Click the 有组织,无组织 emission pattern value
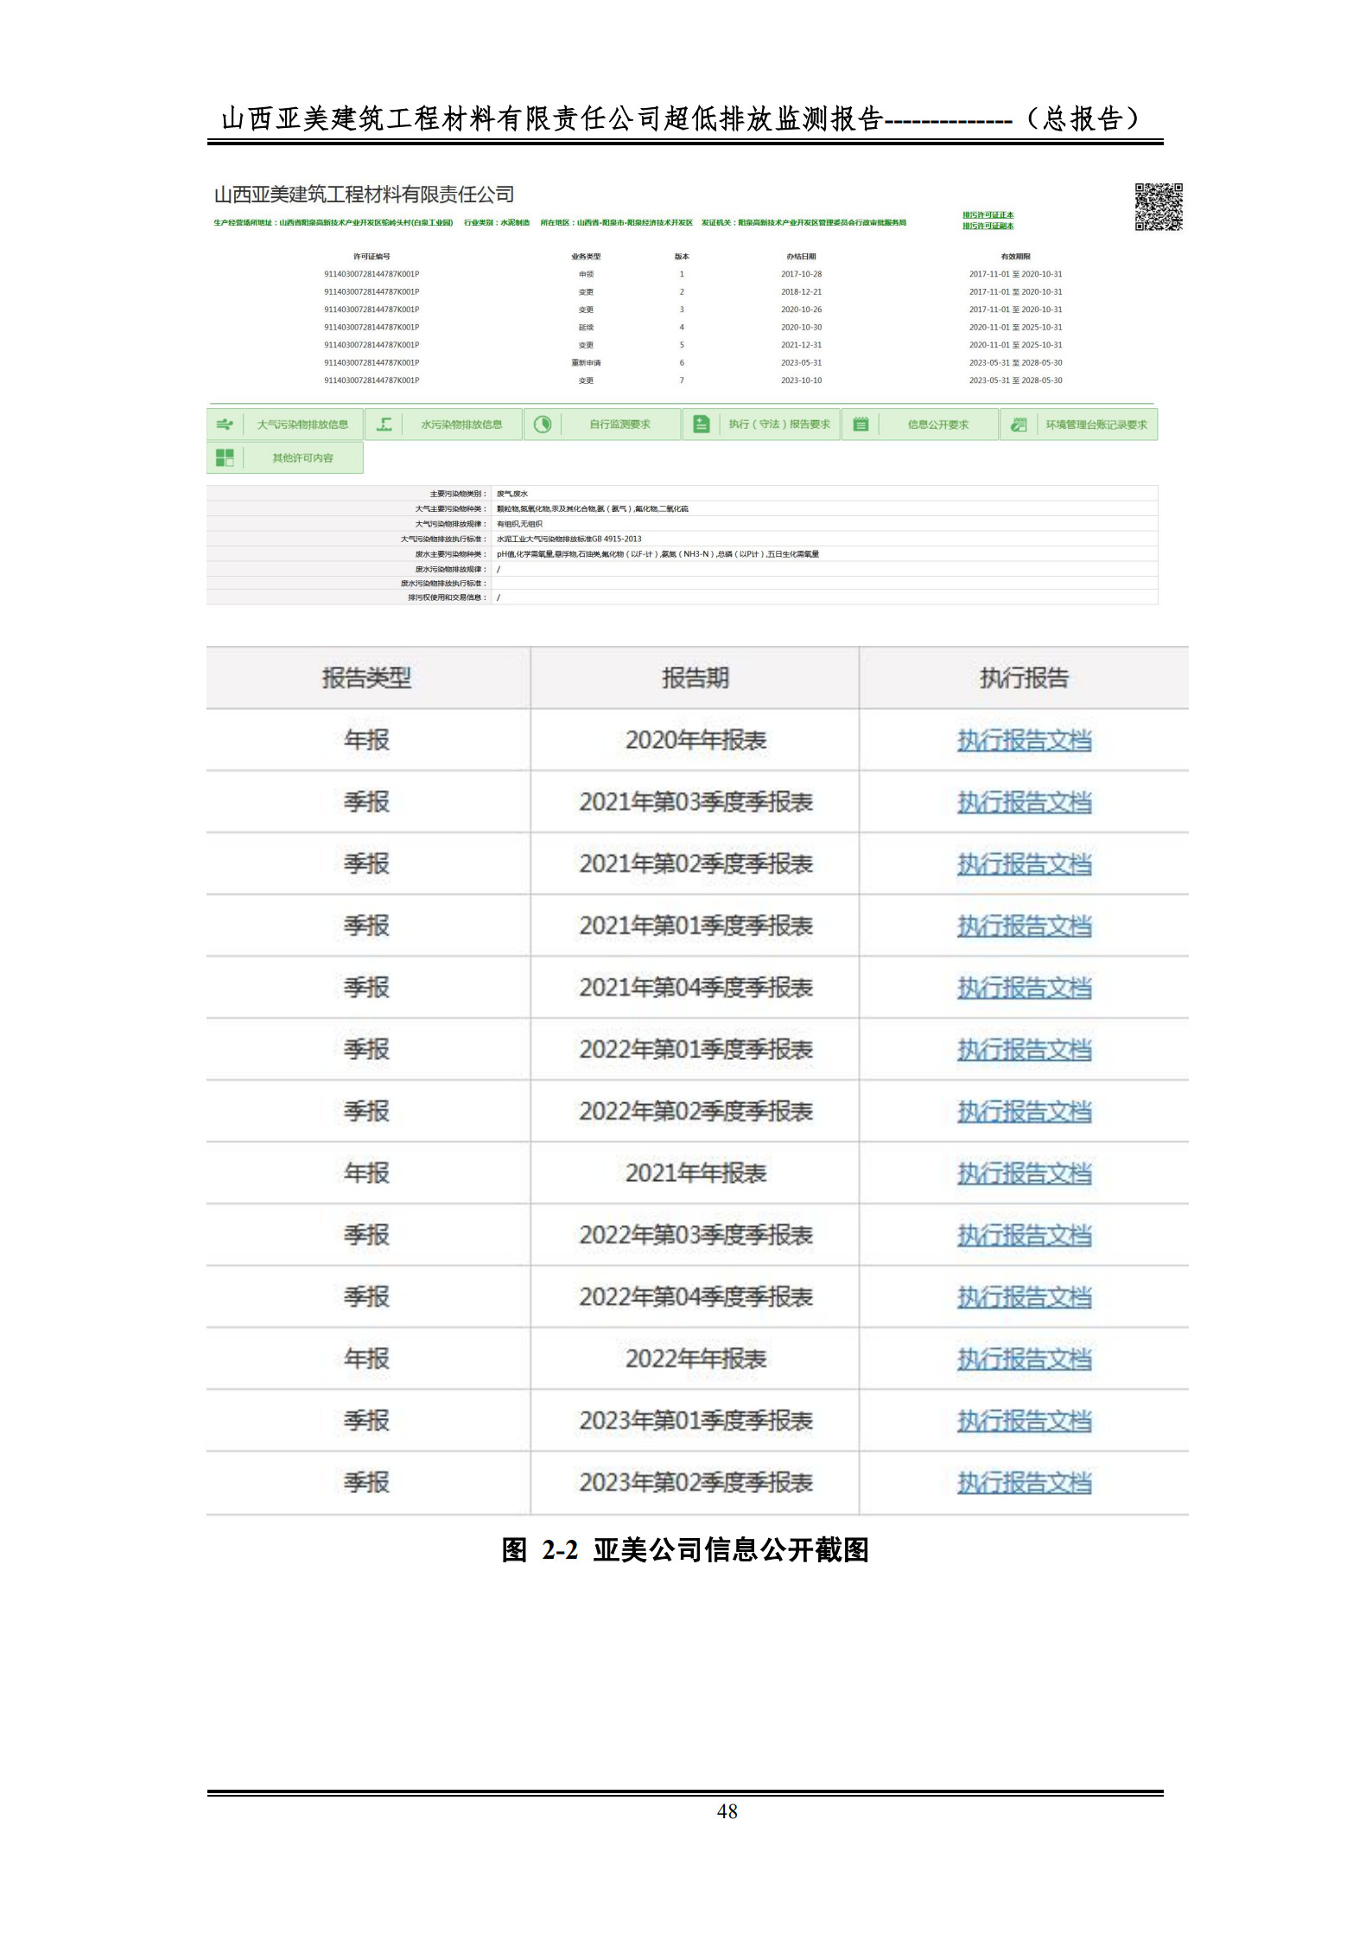The width and height of the screenshot is (1372, 1941). point(519,524)
